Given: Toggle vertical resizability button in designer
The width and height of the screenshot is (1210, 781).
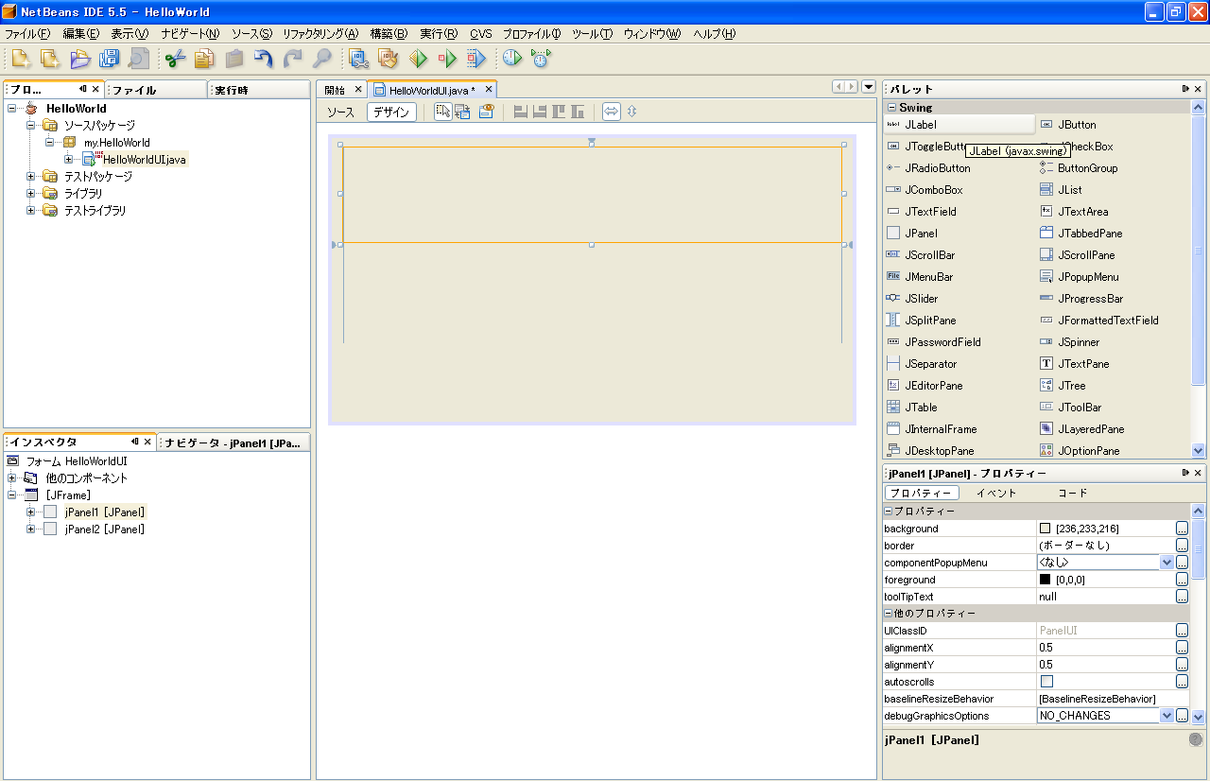Looking at the screenshot, I should [x=631, y=112].
